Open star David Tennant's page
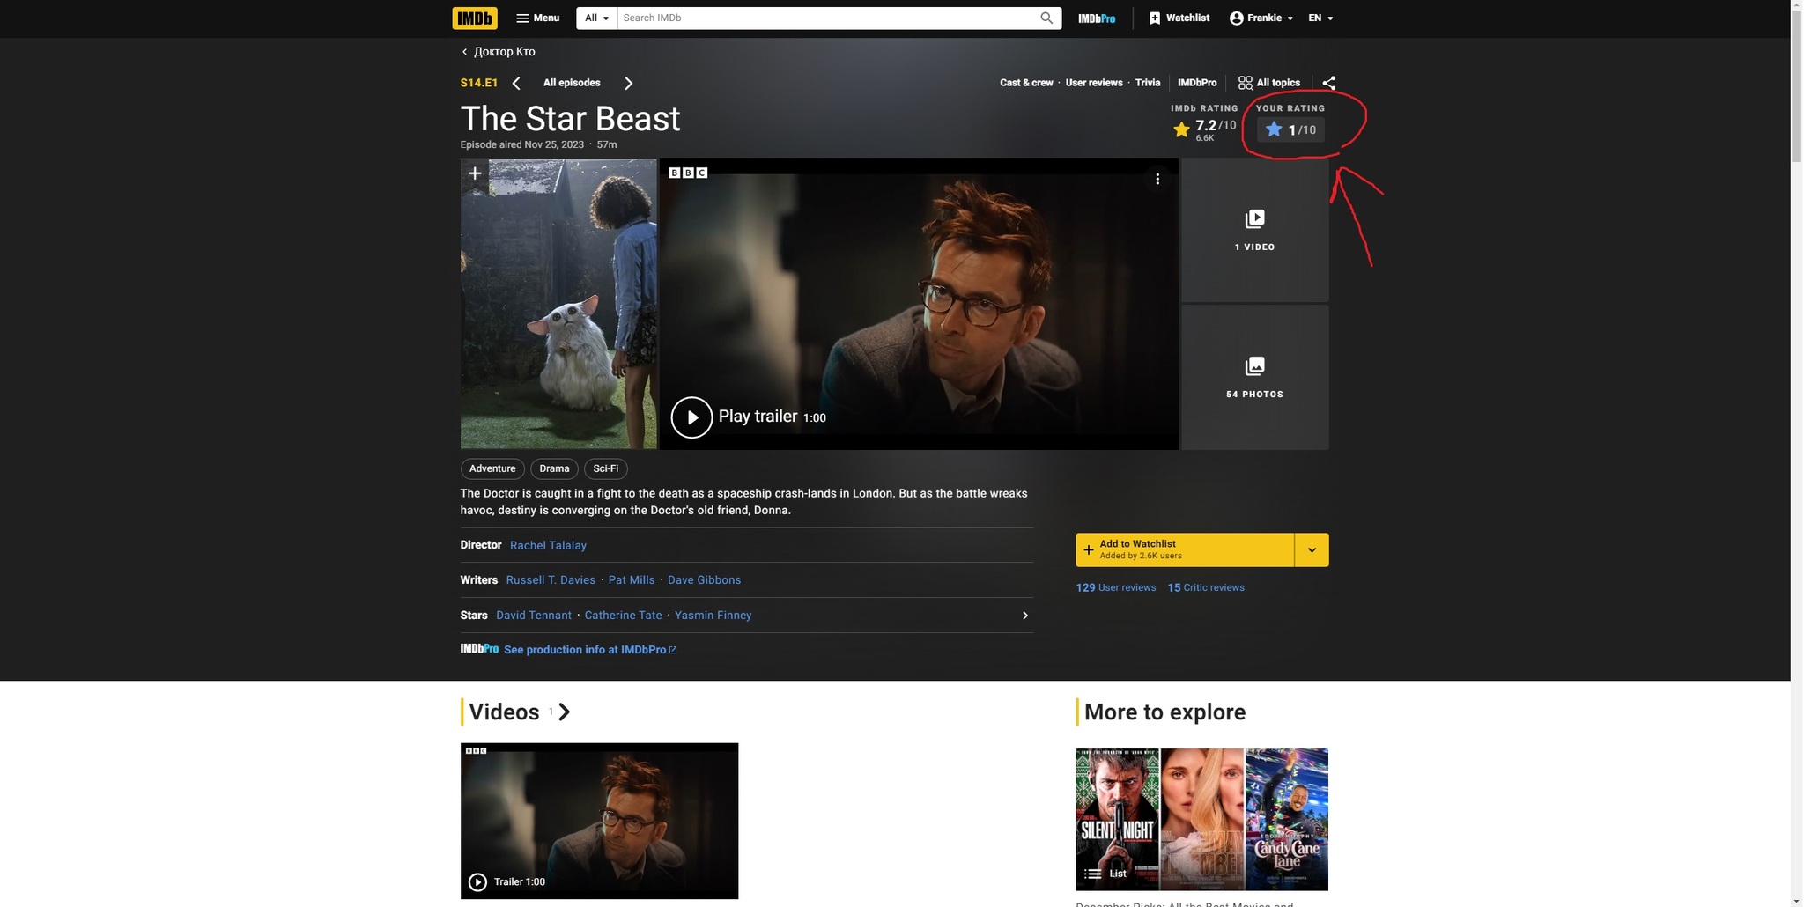The height and width of the screenshot is (907, 1804). click(534, 616)
